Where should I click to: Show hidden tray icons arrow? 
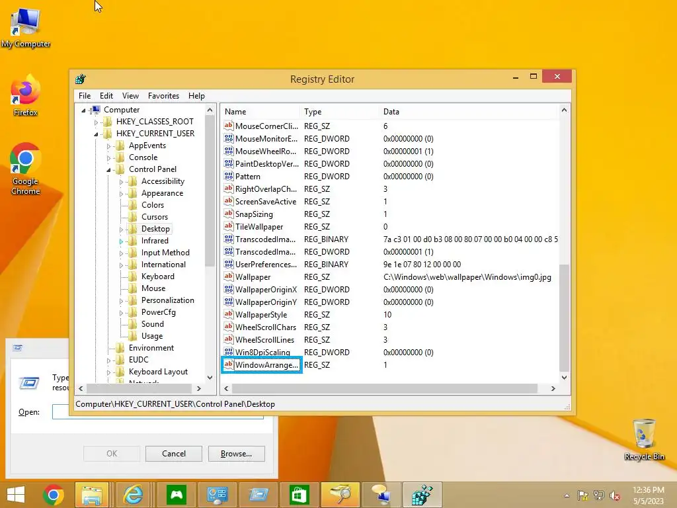tap(567, 495)
